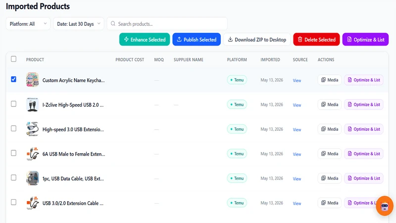Image resolution: width=396 pixels, height=223 pixels.
Task: Click product name '6A USB Male to Female Exten...'
Action: (74, 154)
